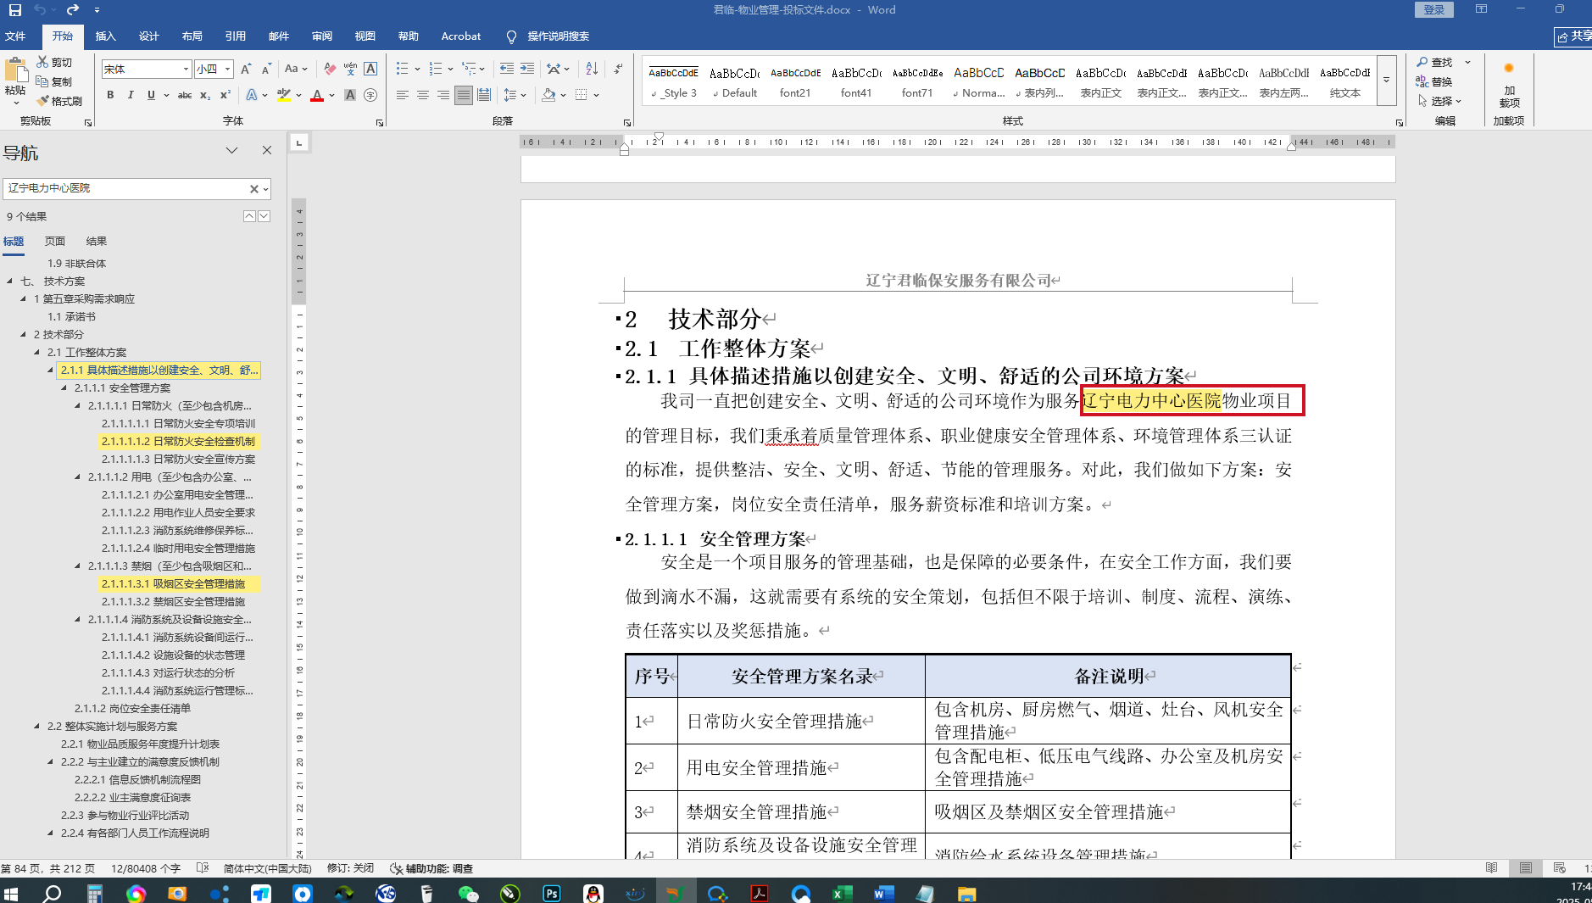
Task: Click the bullet list icon
Action: click(403, 69)
